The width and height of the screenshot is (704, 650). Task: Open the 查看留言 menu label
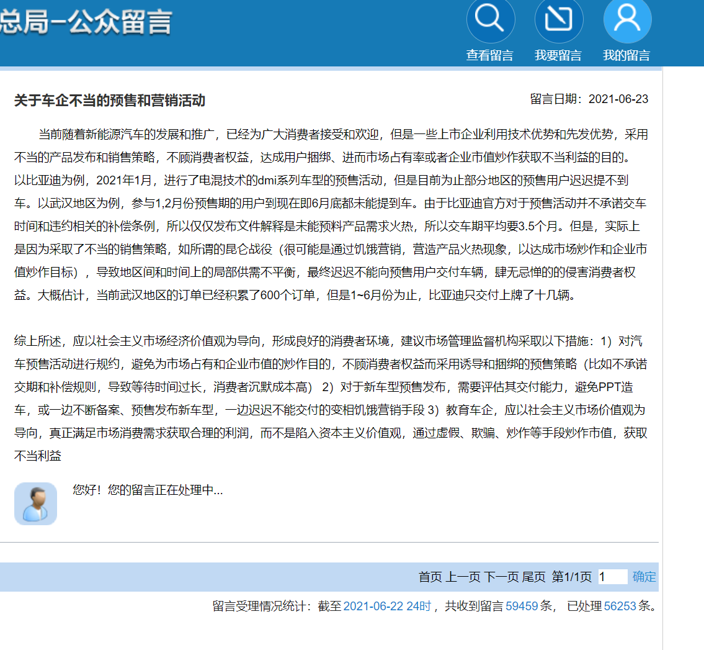[x=489, y=55]
